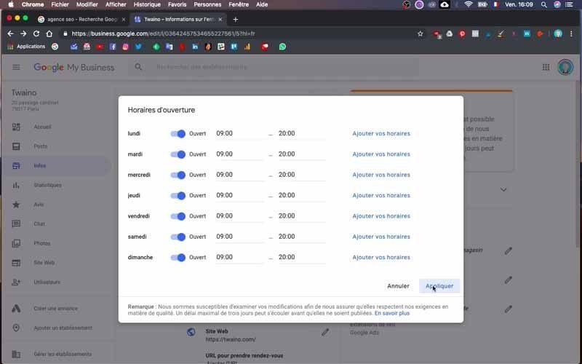Toggle mardi open switch
Screen dimensions: 582x364
pos(178,154)
